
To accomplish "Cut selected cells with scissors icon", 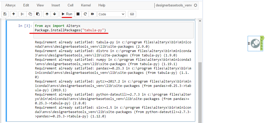I will pyautogui.click(x=22, y=14).
